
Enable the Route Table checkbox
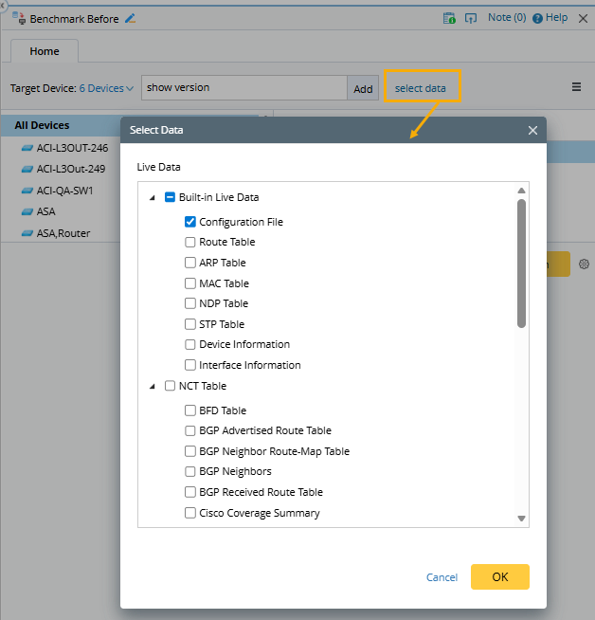pos(190,242)
